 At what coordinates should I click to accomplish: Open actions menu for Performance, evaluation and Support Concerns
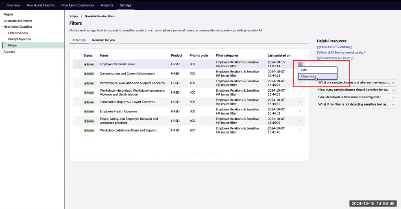(x=300, y=83)
